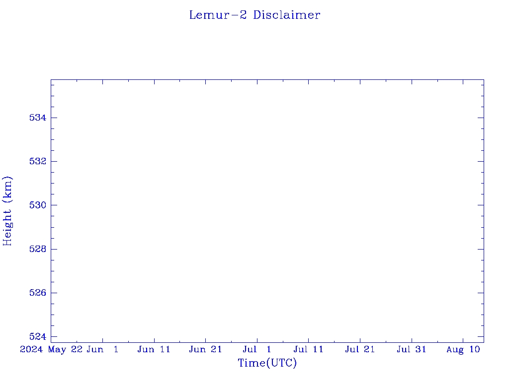Select the Jul 1 date label
This screenshot has height=381, width=509.
click(257, 349)
